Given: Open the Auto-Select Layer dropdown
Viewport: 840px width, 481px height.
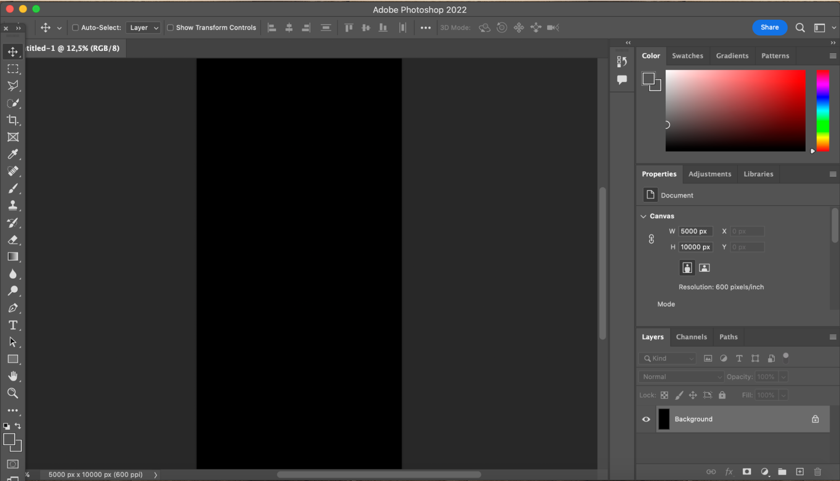Looking at the screenshot, I should (x=143, y=28).
